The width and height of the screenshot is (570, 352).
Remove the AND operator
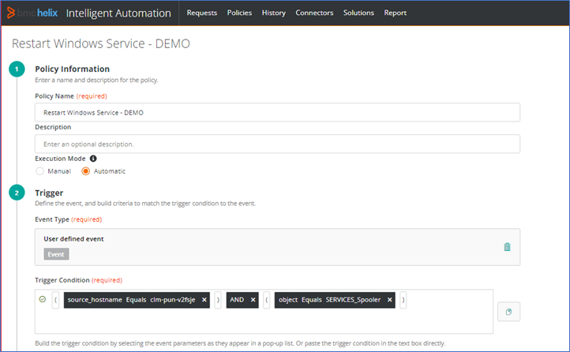tap(253, 300)
